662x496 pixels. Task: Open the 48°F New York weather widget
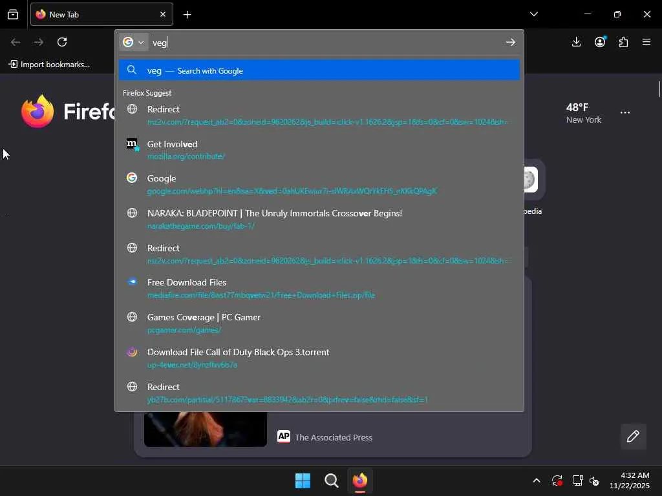click(x=584, y=113)
